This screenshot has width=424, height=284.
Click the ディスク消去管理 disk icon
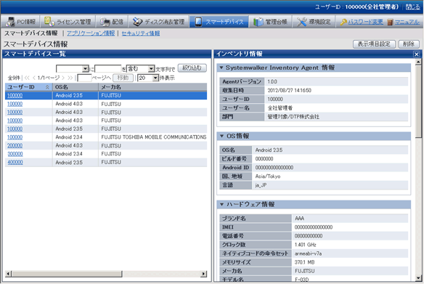tap(137, 22)
